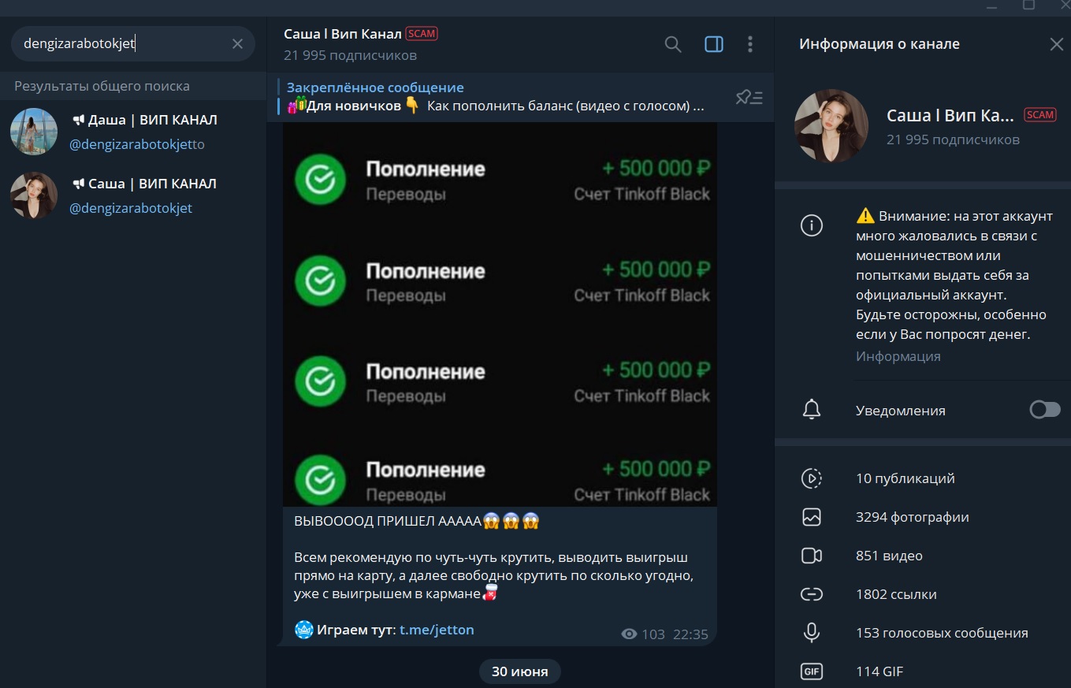Open large channel profile photo in info panel

click(x=831, y=126)
